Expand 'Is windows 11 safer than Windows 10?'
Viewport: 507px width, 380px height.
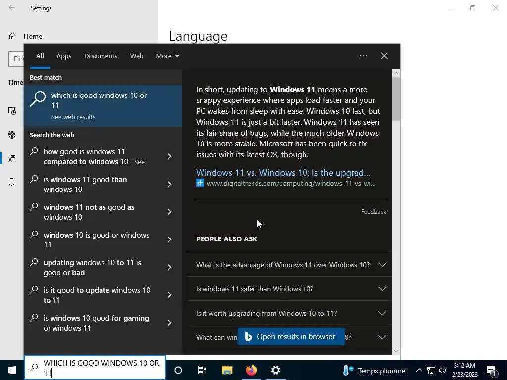tap(290, 289)
